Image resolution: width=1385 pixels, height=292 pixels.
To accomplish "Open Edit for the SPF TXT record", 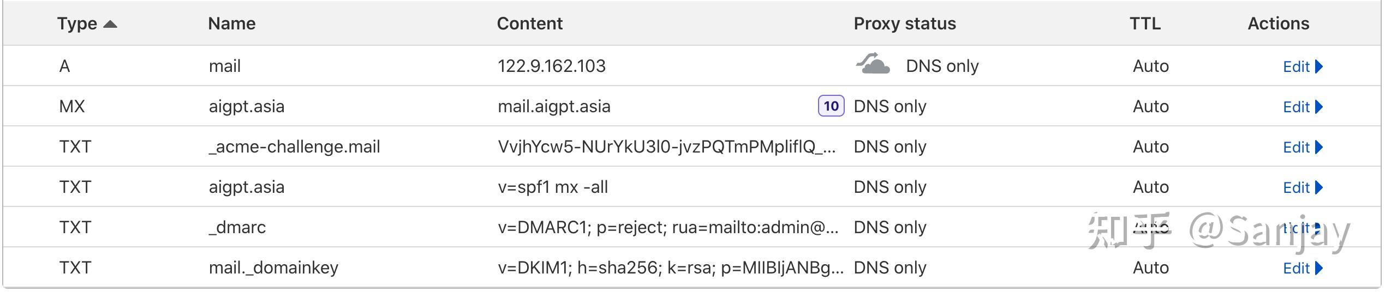I will 1303,187.
